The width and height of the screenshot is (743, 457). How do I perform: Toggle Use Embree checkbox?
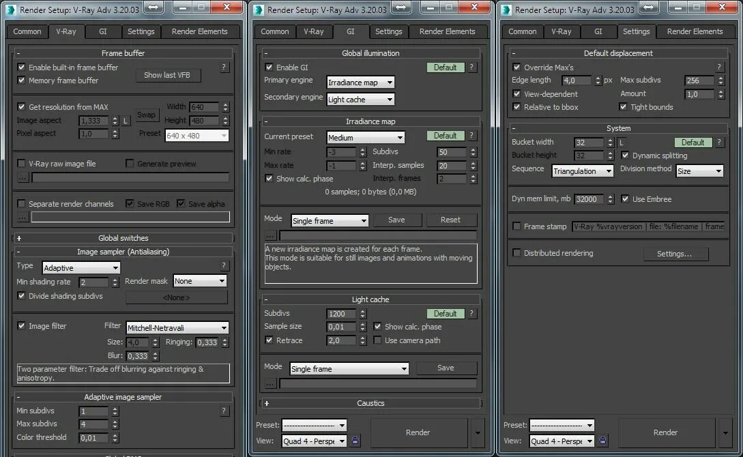625,199
